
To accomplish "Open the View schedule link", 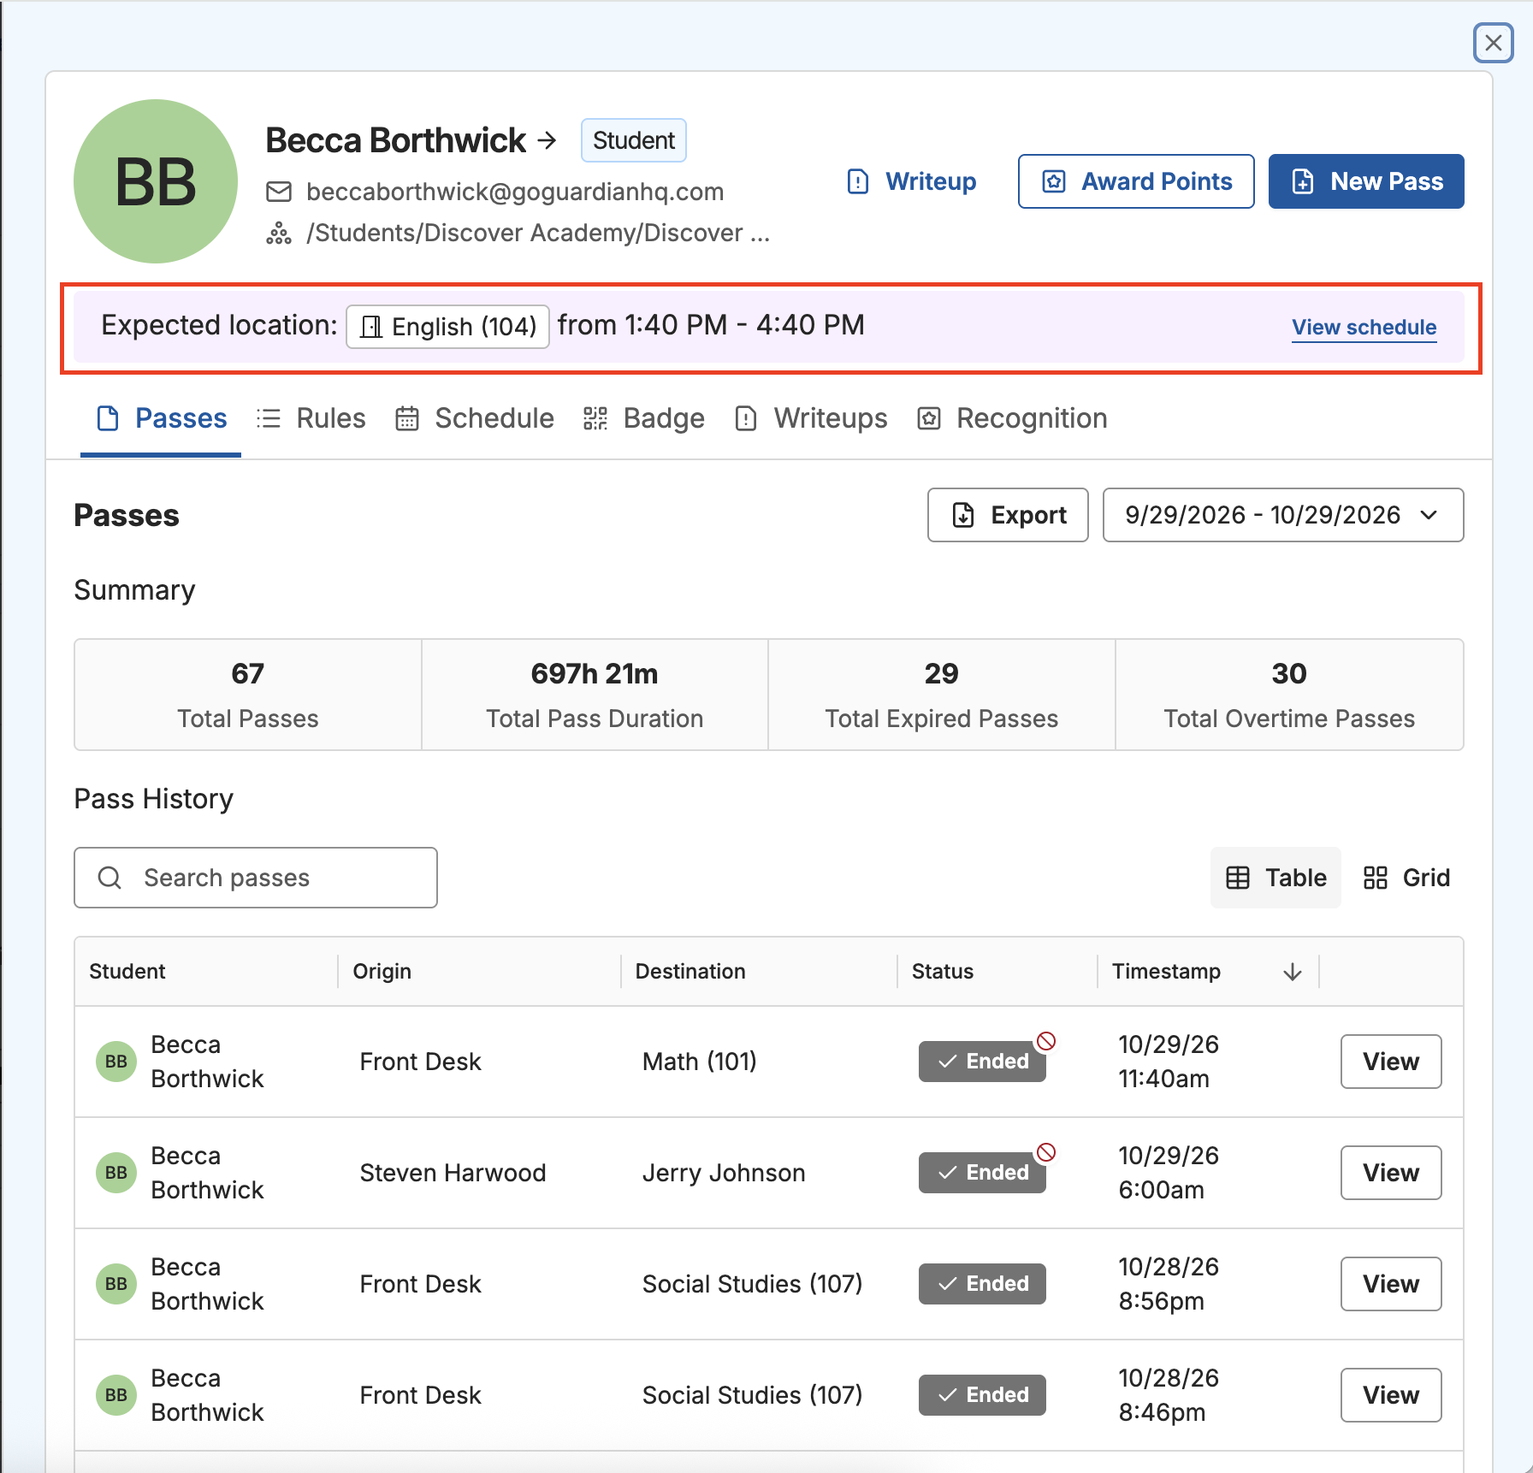I will (1364, 327).
